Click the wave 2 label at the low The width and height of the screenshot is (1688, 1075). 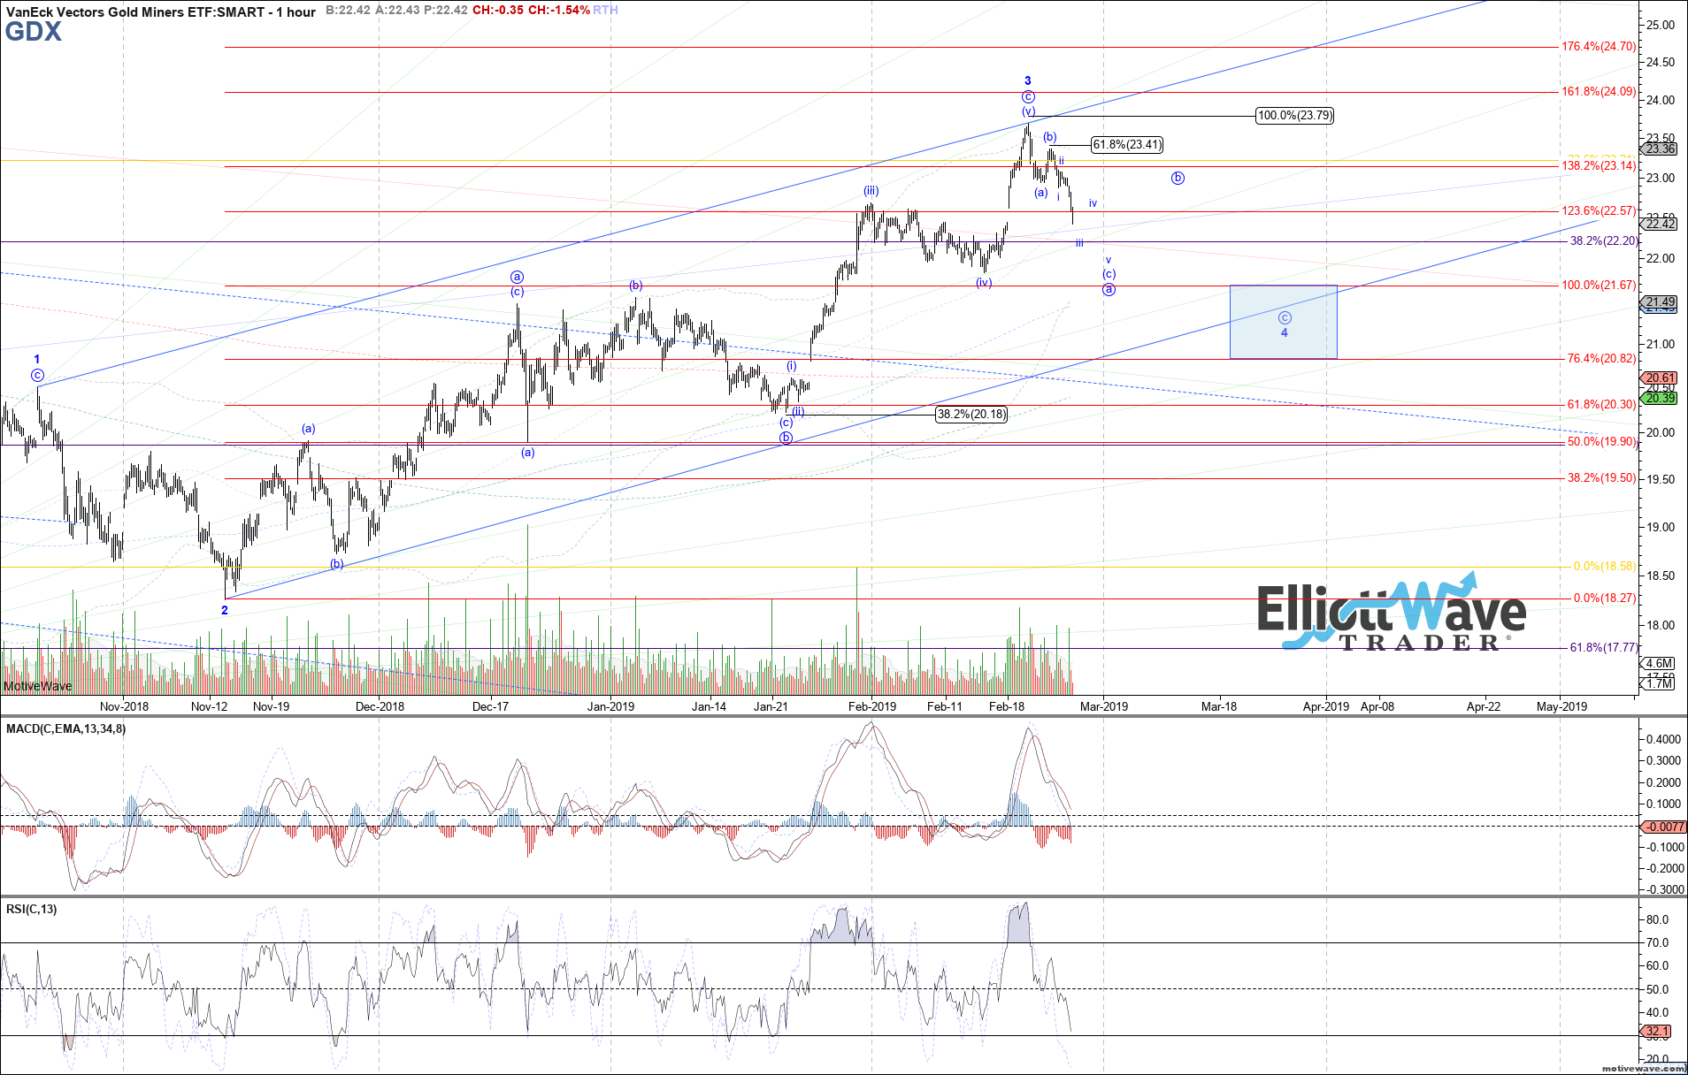click(x=225, y=611)
